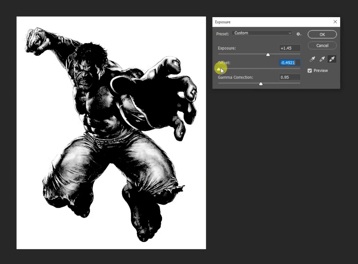Select the white point eyedropper

[332, 59]
